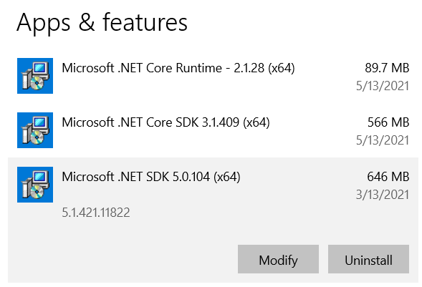Click Microsoft .NET SDK 5.0.104 (x64) title

151,177
